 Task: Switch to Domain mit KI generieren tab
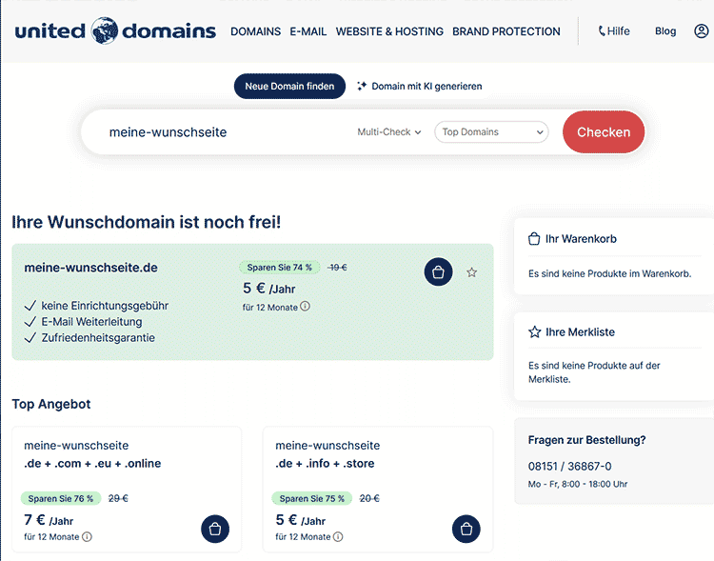(x=420, y=86)
